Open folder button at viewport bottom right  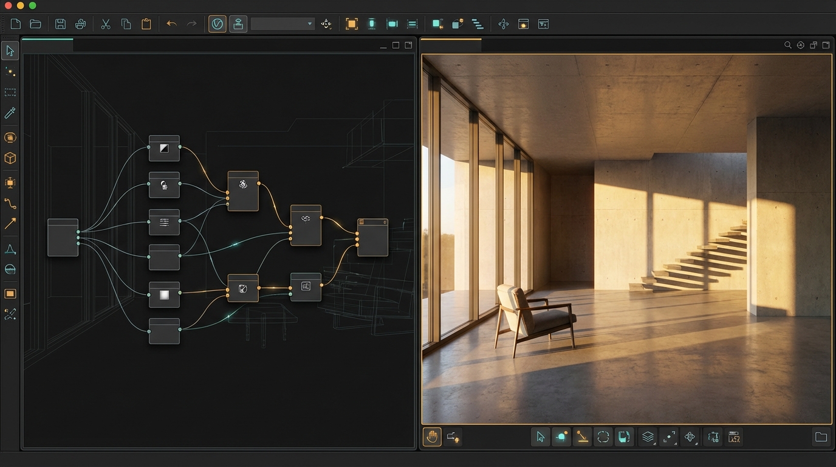point(821,437)
